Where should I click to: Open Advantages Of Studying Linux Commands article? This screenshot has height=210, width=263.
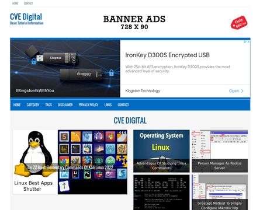tap(161, 151)
